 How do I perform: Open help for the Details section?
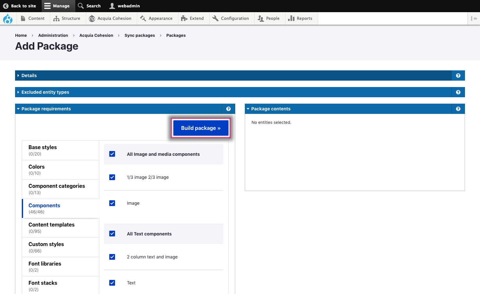(458, 75)
